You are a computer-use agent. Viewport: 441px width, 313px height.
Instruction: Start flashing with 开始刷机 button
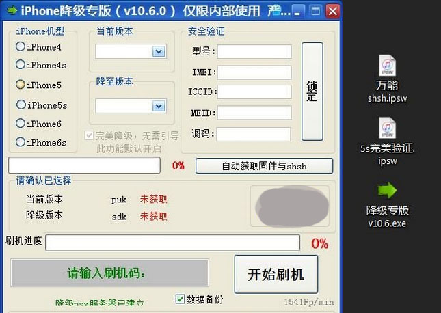coord(276,274)
